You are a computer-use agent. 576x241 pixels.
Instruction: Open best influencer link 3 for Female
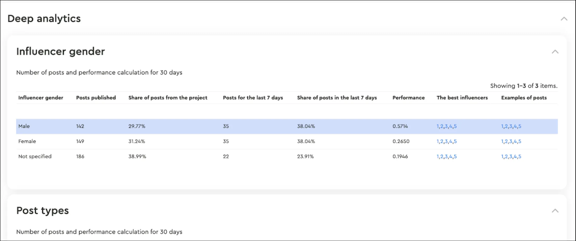pos(446,141)
